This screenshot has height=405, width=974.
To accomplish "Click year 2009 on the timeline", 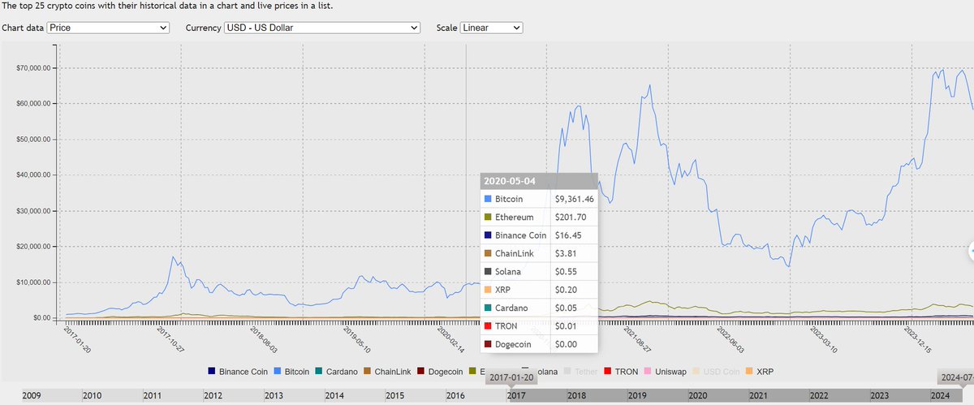I will click(32, 396).
